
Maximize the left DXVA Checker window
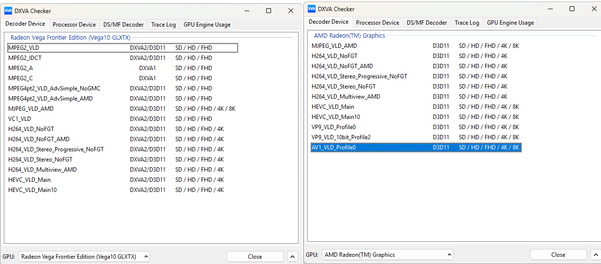[269, 11]
